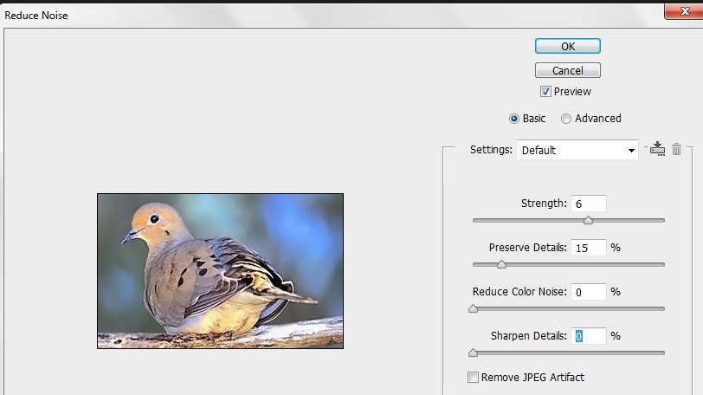The image size is (703, 395).
Task: Save a copy of current settings icon
Action: [x=657, y=149]
